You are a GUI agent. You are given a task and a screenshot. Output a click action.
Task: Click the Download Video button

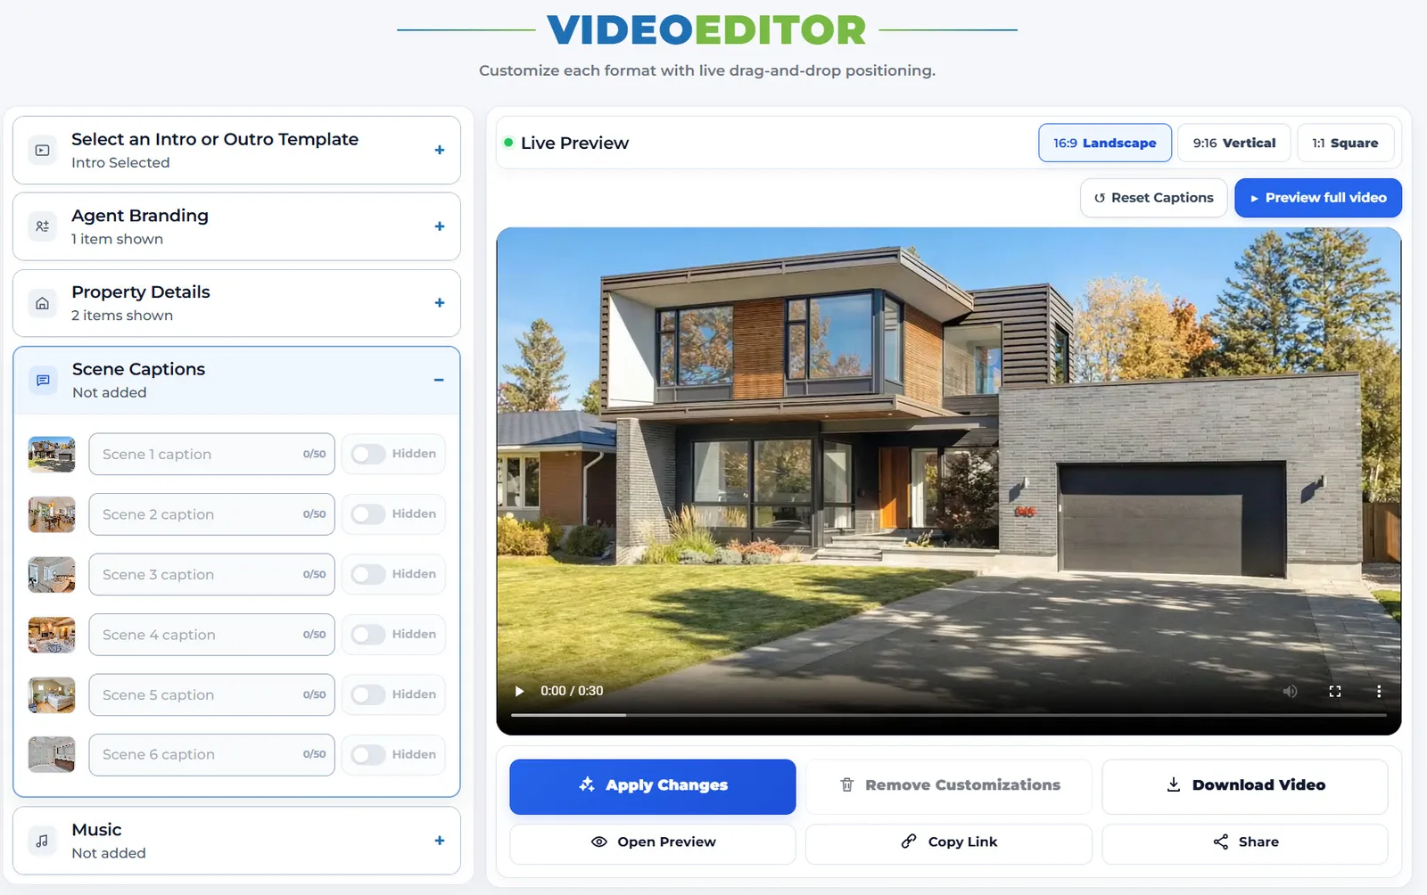click(x=1245, y=785)
